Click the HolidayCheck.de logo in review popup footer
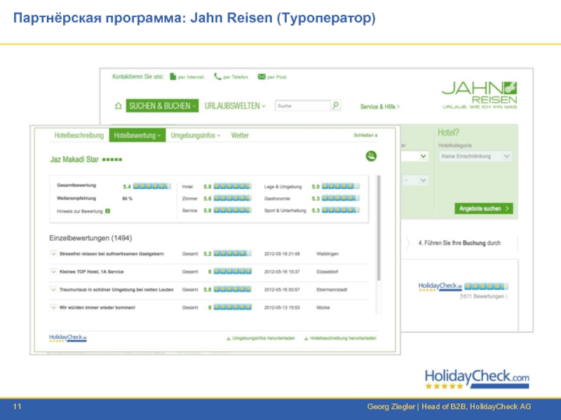 point(67,338)
